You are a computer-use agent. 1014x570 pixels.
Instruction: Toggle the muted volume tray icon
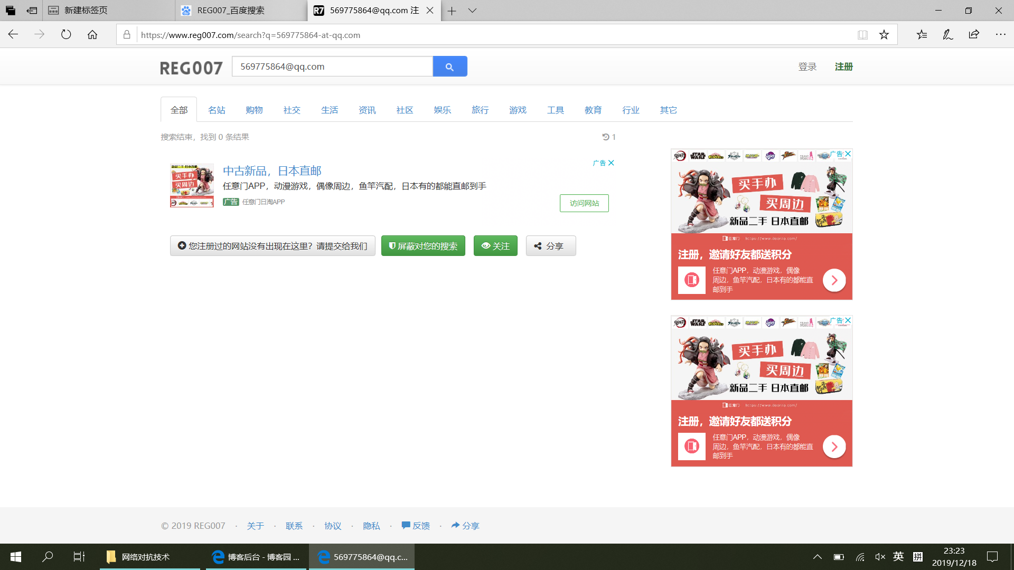pyautogui.click(x=880, y=557)
